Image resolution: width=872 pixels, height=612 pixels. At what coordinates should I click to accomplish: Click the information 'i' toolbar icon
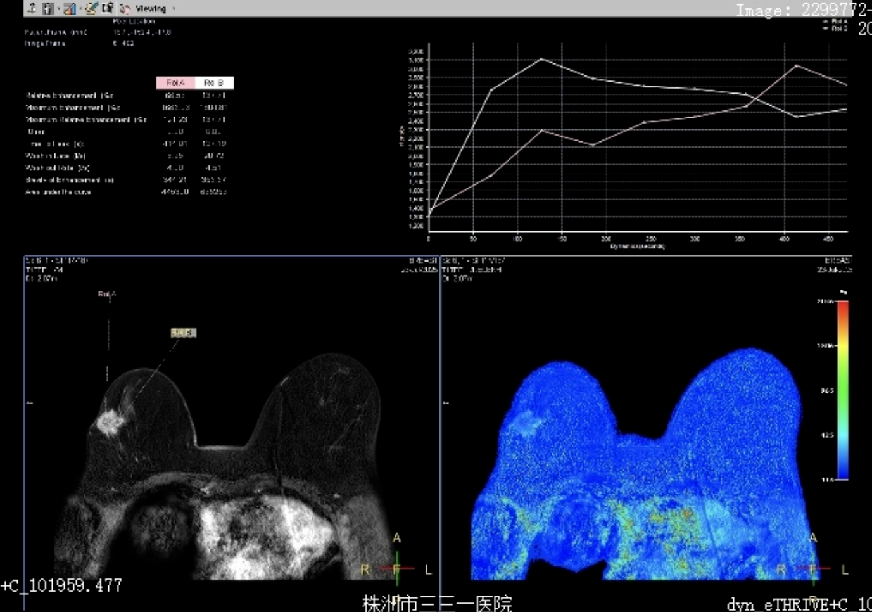[47, 8]
